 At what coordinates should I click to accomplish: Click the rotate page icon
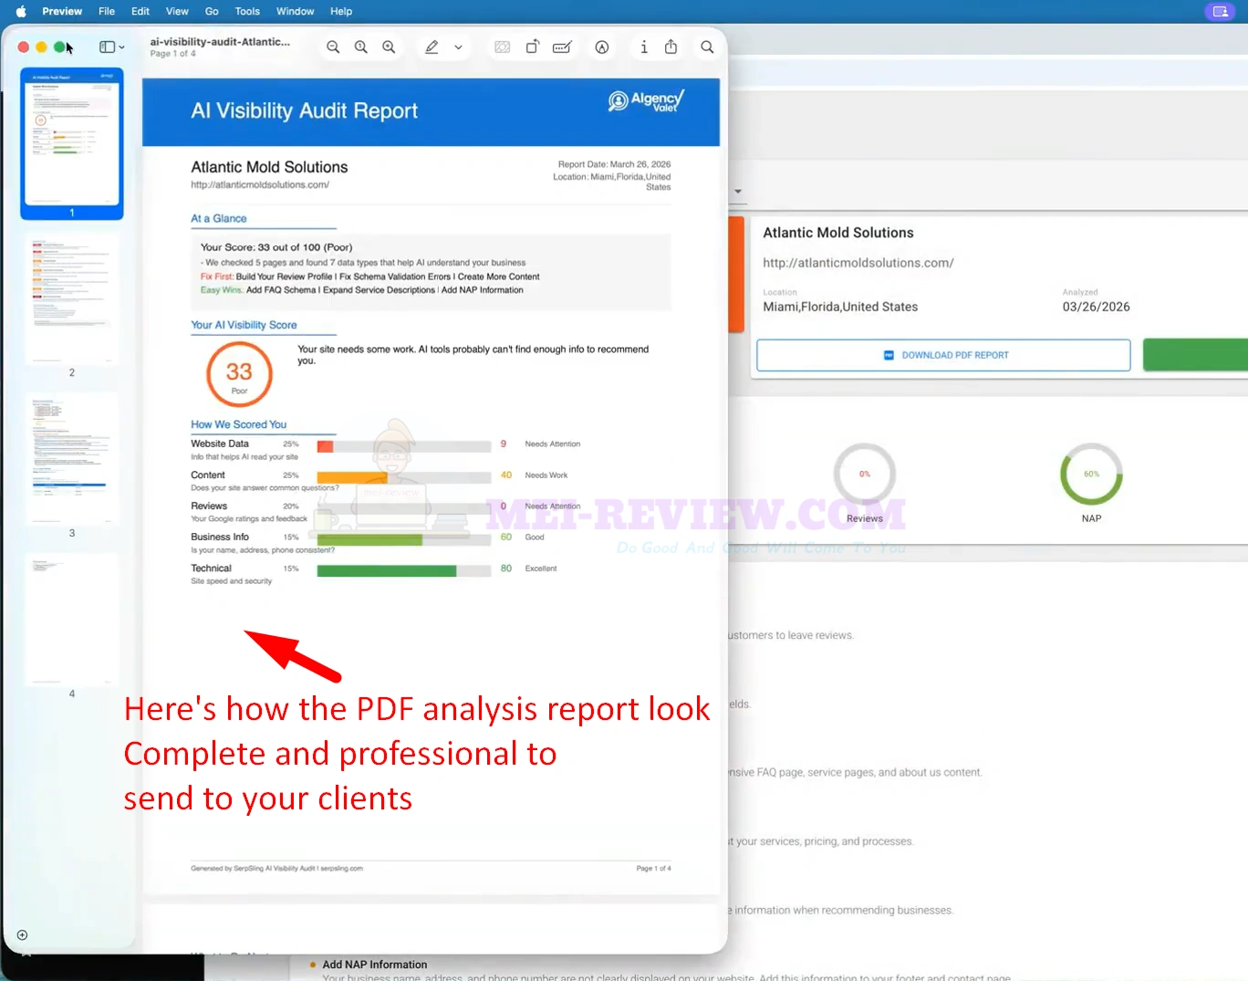[x=532, y=47]
